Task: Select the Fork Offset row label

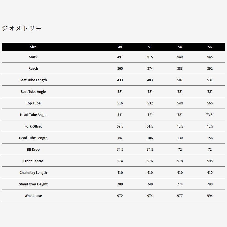Action: [33, 126]
